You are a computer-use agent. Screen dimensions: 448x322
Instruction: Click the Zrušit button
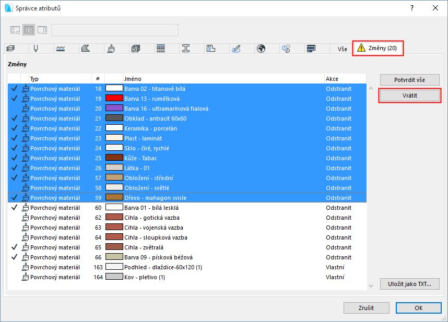(x=367, y=308)
